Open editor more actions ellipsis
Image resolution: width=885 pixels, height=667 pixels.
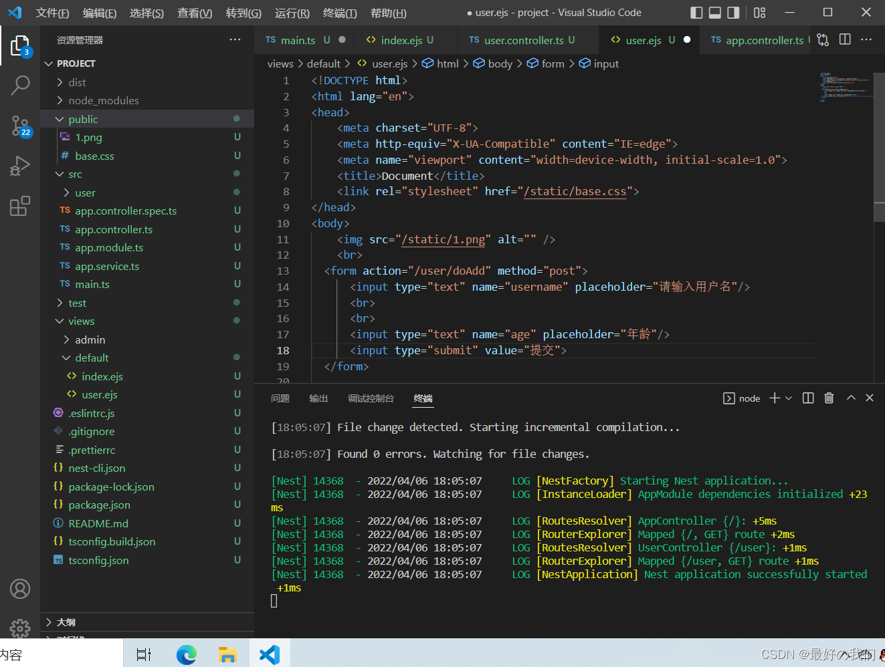[x=866, y=40]
